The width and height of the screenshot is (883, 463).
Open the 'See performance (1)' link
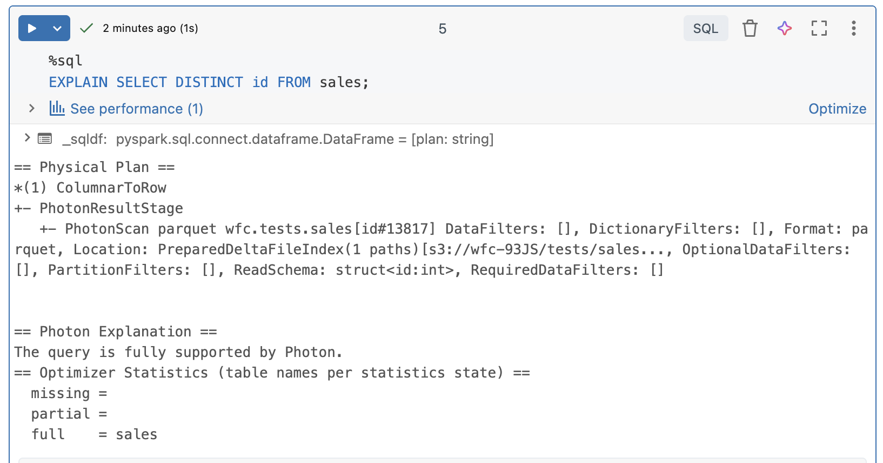point(137,109)
